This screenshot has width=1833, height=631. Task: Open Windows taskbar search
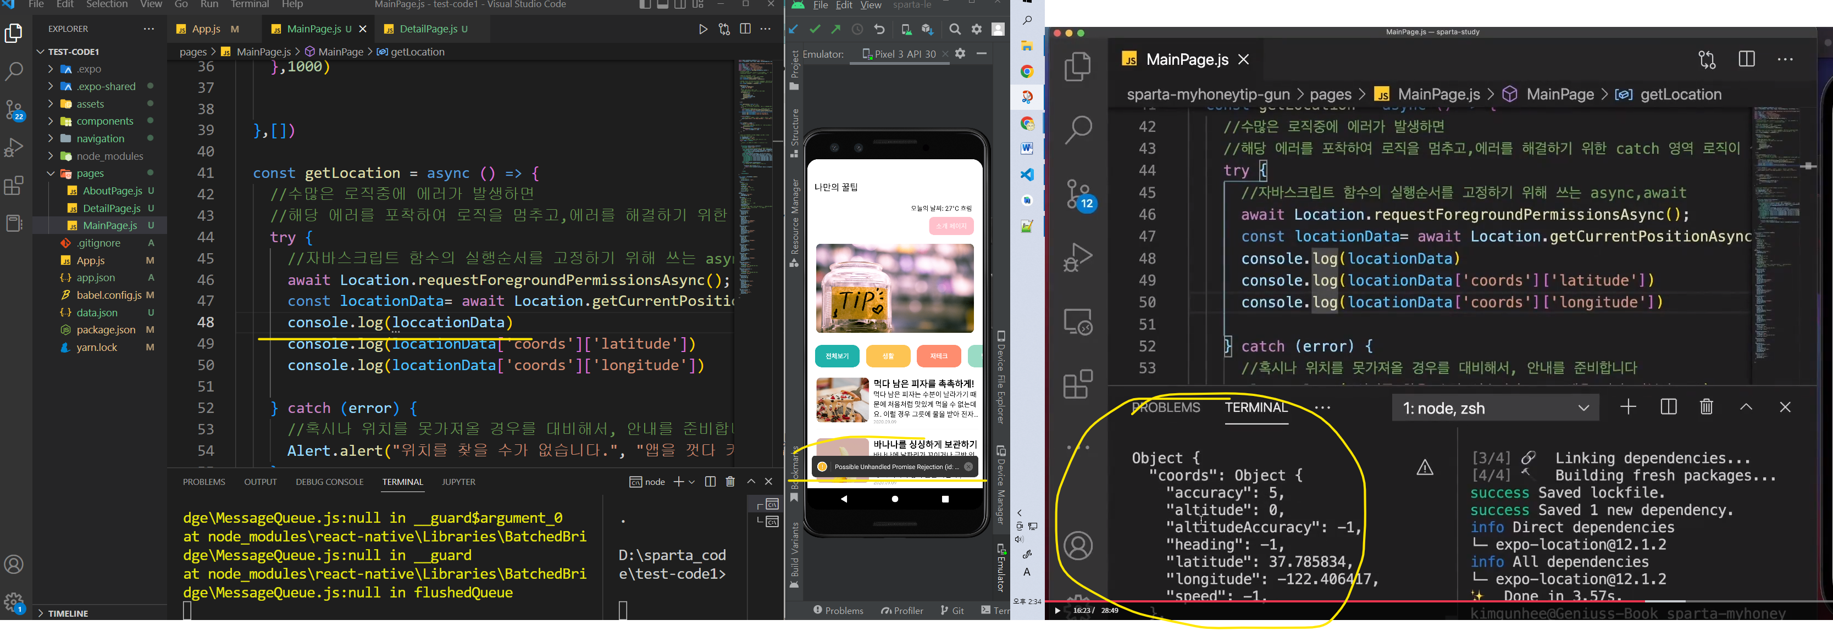[x=1027, y=21]
